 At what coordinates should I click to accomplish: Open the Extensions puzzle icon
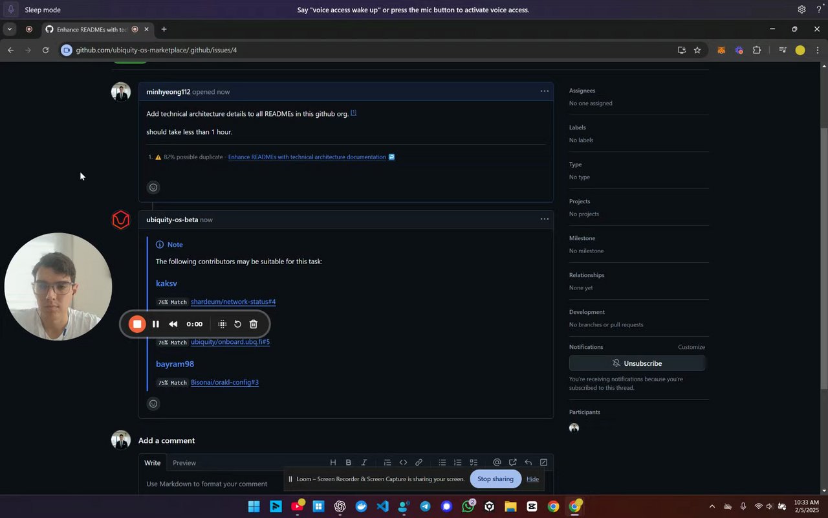[757, 50]
